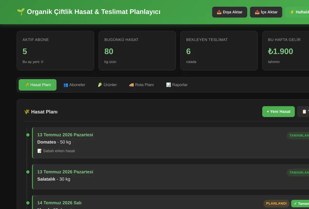Click the Dışa Aktar export button
This screenshot has width=309, height=209.
[x=230, y=12]
